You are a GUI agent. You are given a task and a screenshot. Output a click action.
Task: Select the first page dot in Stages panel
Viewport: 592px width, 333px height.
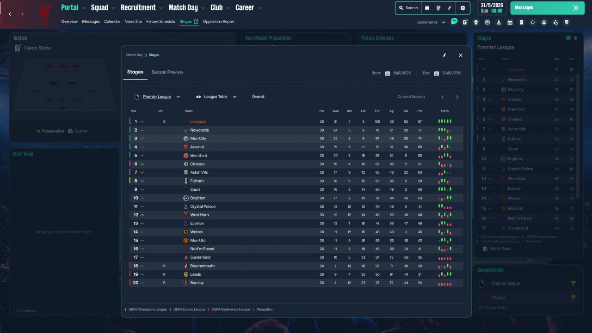[x=568, y=38]
